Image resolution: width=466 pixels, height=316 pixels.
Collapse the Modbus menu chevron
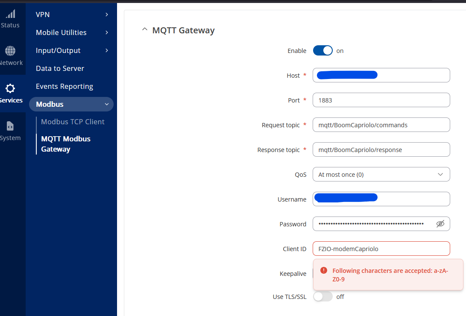coord(107,104)
